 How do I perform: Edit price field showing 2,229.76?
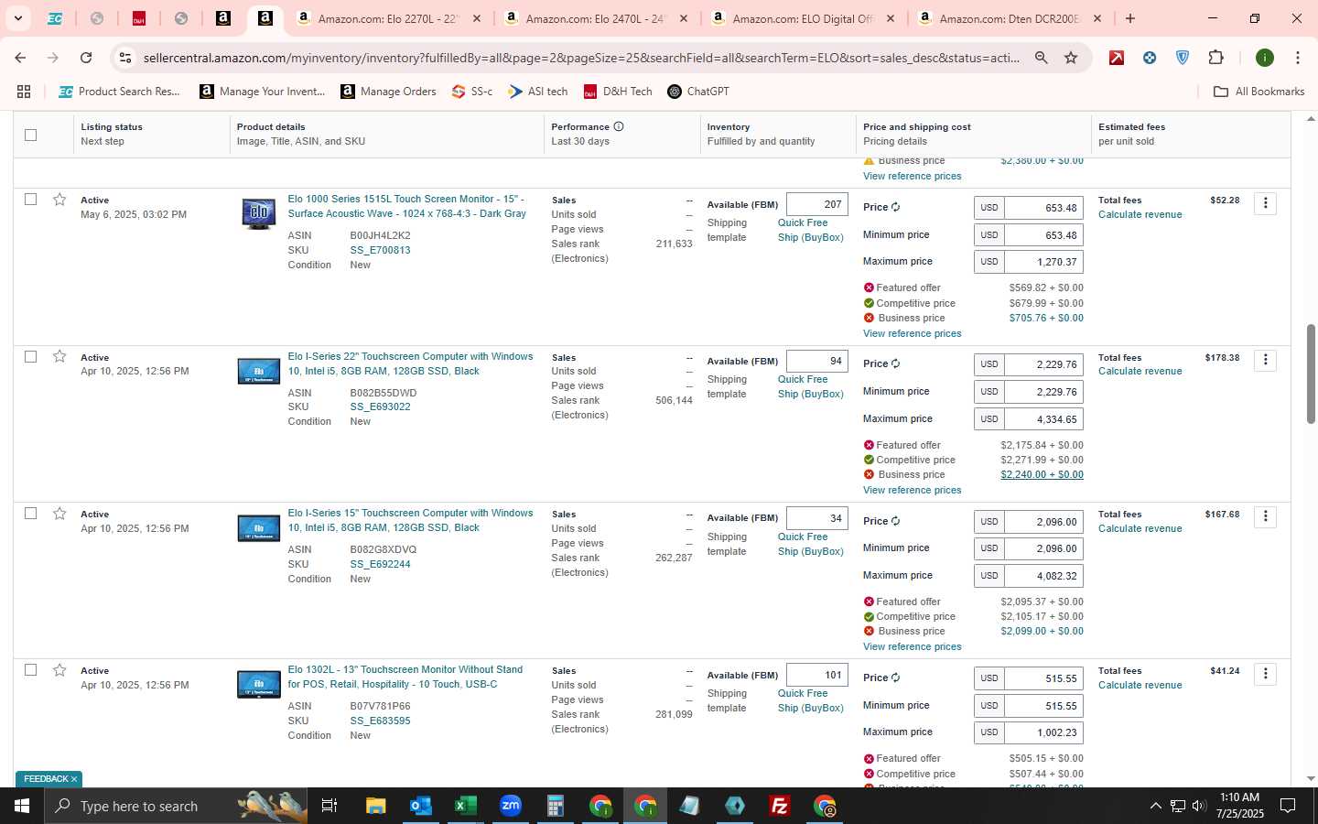[1043, 364]
